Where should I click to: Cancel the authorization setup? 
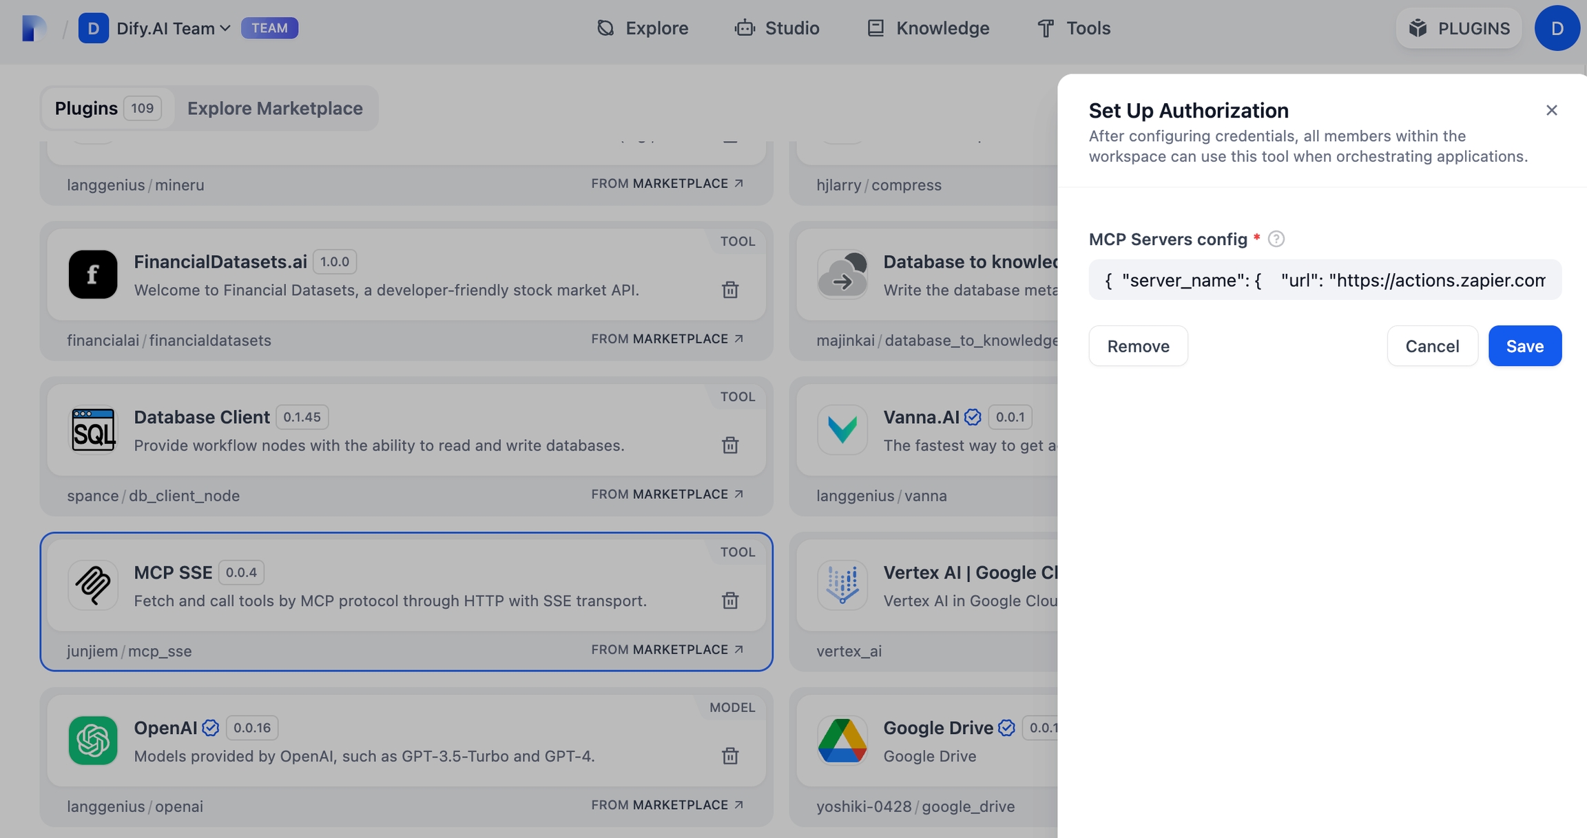(x=1431, y=346)
